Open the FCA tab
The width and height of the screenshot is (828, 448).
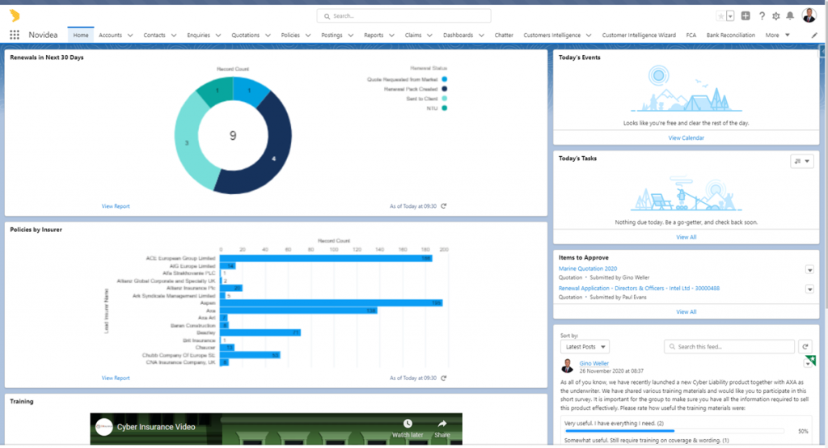click(x=691, y=36)
